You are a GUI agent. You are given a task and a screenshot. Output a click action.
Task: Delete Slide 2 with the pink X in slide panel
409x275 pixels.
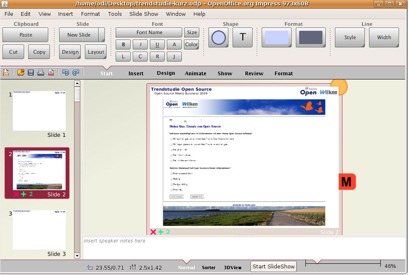click(x=16, y=194)
